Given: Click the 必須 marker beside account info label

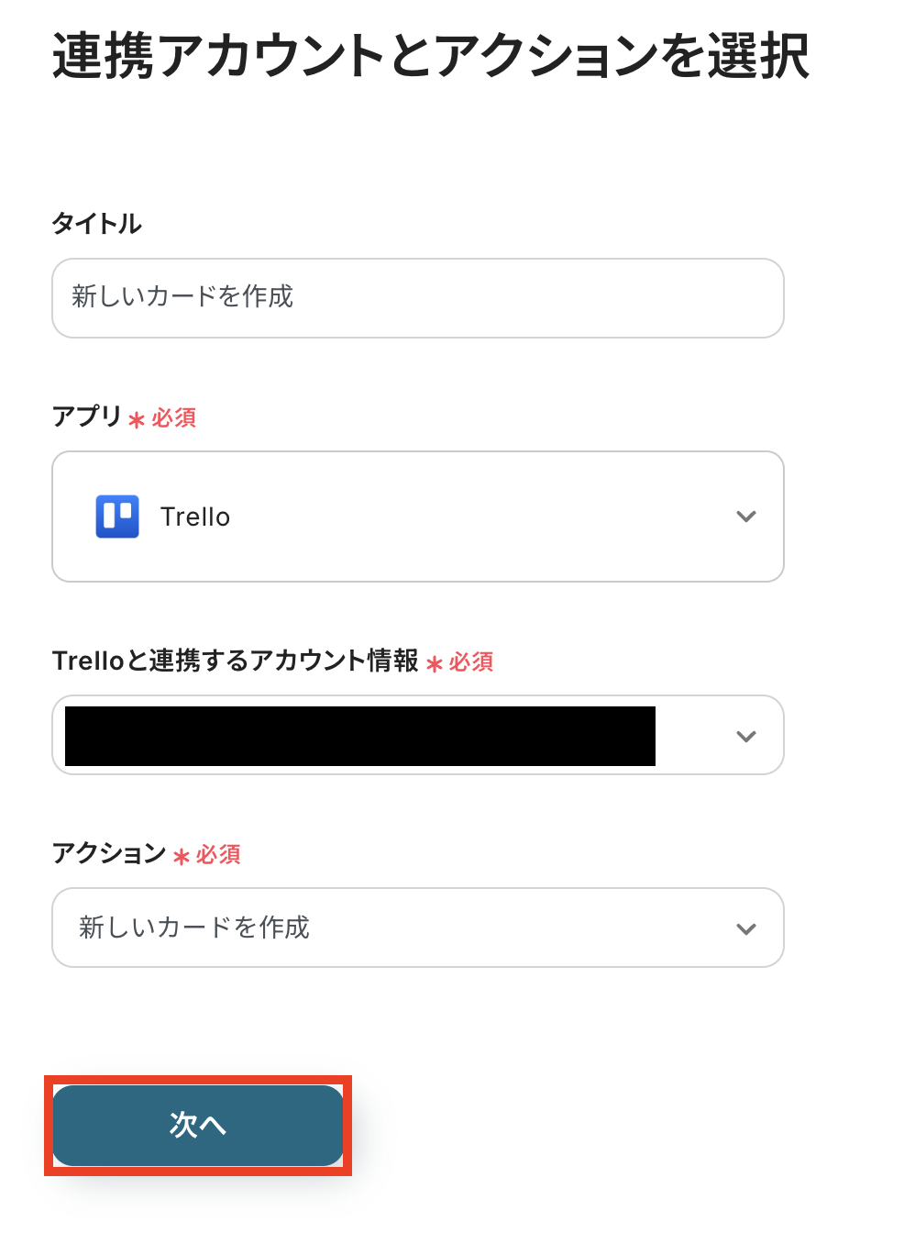Looking at the screenshot, I should click(471, 662).
